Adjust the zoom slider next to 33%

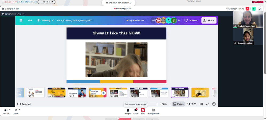click(x=152, y=104)
